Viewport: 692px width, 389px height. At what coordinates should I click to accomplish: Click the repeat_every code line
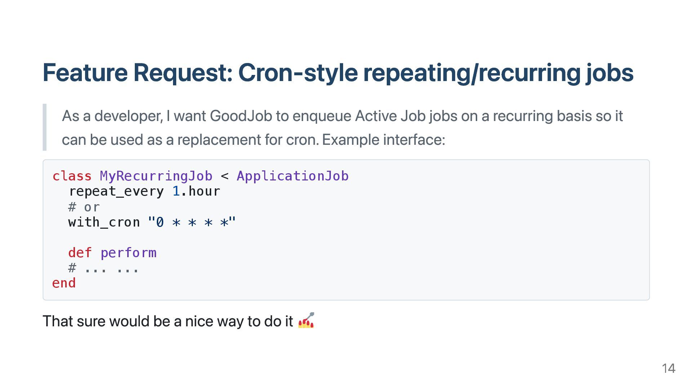(x=116, y=191)
